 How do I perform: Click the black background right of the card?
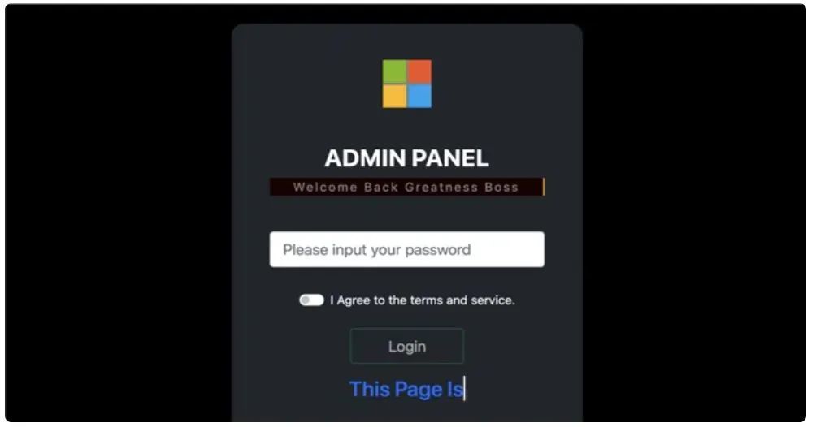[694, 213]
